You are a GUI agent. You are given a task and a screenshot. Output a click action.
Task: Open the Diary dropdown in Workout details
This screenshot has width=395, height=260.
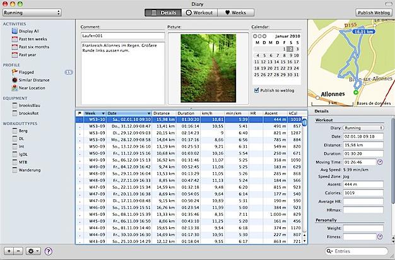[x=363, y=128]
